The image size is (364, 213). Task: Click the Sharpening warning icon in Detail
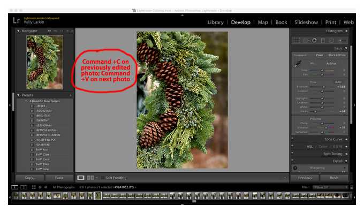pyautogui.click(x=295, y=168)
